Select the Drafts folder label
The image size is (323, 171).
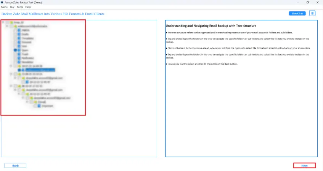point(25,34)
